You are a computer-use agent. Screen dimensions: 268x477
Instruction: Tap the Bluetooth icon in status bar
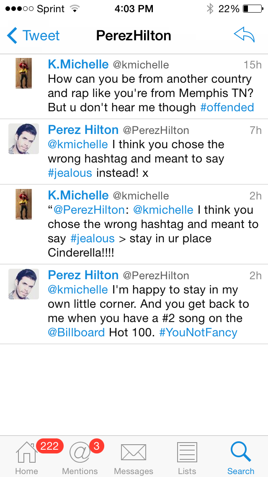[x=210, y=9]
